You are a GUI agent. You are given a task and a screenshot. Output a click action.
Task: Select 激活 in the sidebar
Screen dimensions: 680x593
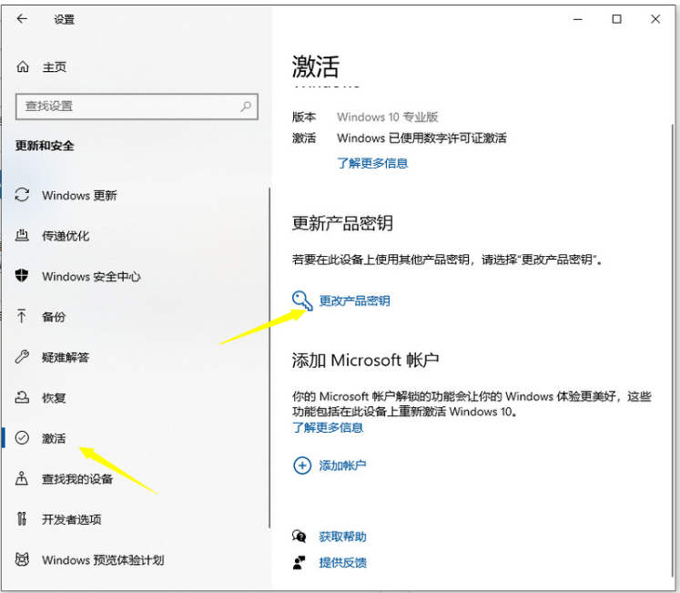click(54, 438)
